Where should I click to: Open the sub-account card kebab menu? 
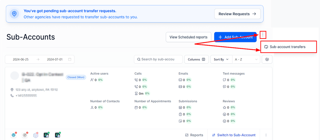point(266,135)
